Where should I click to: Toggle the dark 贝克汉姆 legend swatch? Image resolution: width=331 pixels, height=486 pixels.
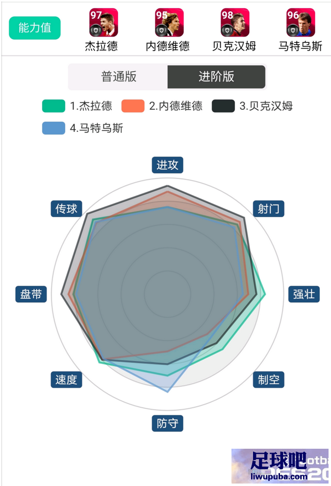tap(223, 106)
